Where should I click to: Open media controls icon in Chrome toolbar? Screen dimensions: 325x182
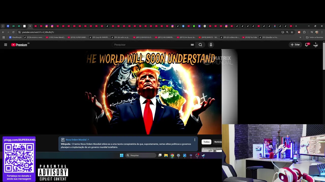pyautogui.click(x=312, y=32)
